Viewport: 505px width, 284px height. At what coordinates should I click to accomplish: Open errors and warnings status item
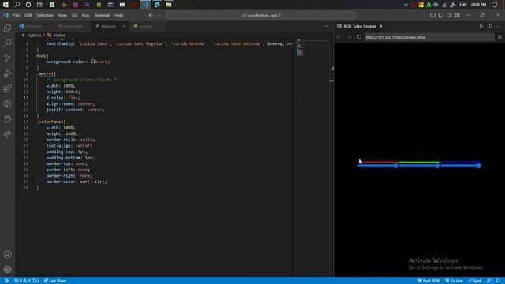[26, 281]
